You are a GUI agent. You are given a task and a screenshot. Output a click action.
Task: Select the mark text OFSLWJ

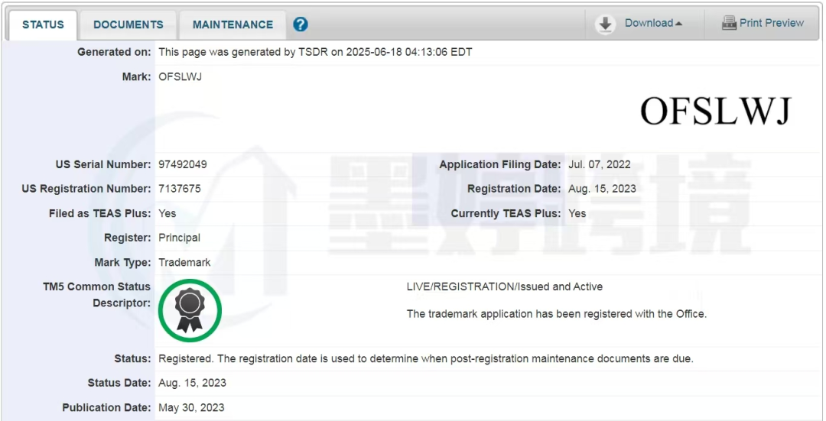[x=180, y=77]
